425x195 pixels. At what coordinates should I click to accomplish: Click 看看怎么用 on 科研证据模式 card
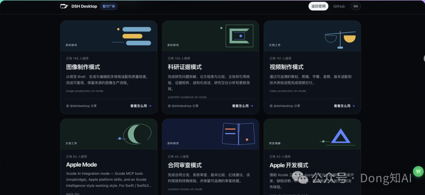coord(242,106)
